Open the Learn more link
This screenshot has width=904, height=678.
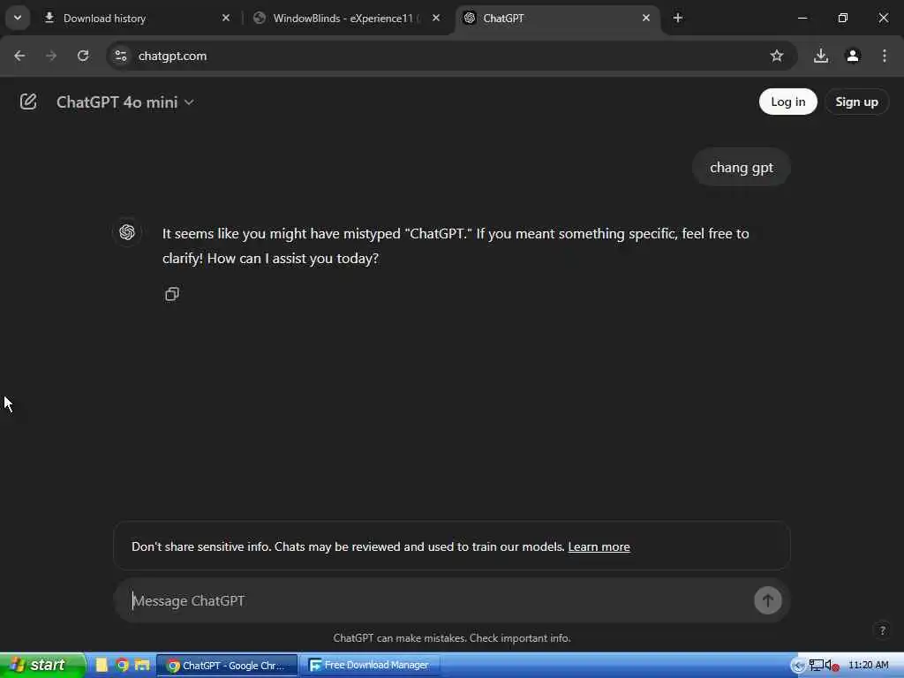coord(599,546)
